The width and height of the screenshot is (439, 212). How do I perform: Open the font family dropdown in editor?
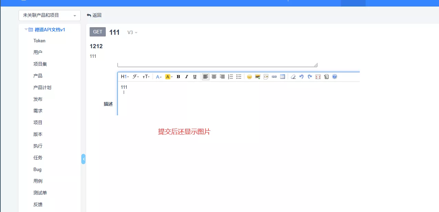(x=136, y=77)
